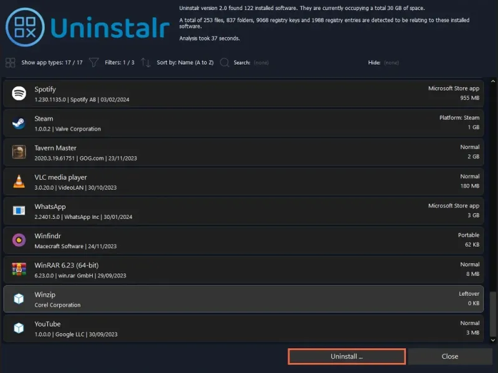Open Show app types selector
The height and width of the screenshot is (373, 498).
(52, 63)
